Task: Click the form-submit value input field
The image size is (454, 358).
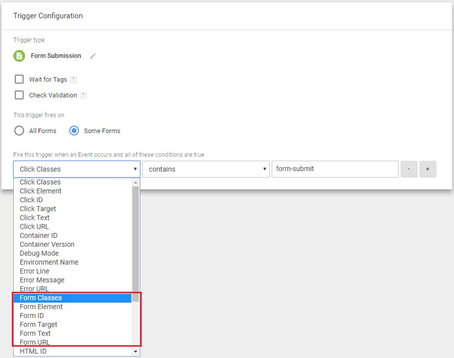Action: [334, 169]
